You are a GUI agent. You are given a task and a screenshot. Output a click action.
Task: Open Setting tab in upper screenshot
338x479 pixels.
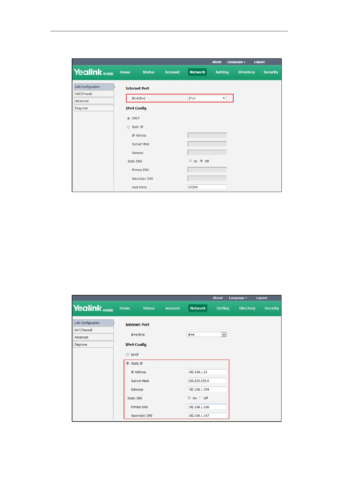coord(222,72)
